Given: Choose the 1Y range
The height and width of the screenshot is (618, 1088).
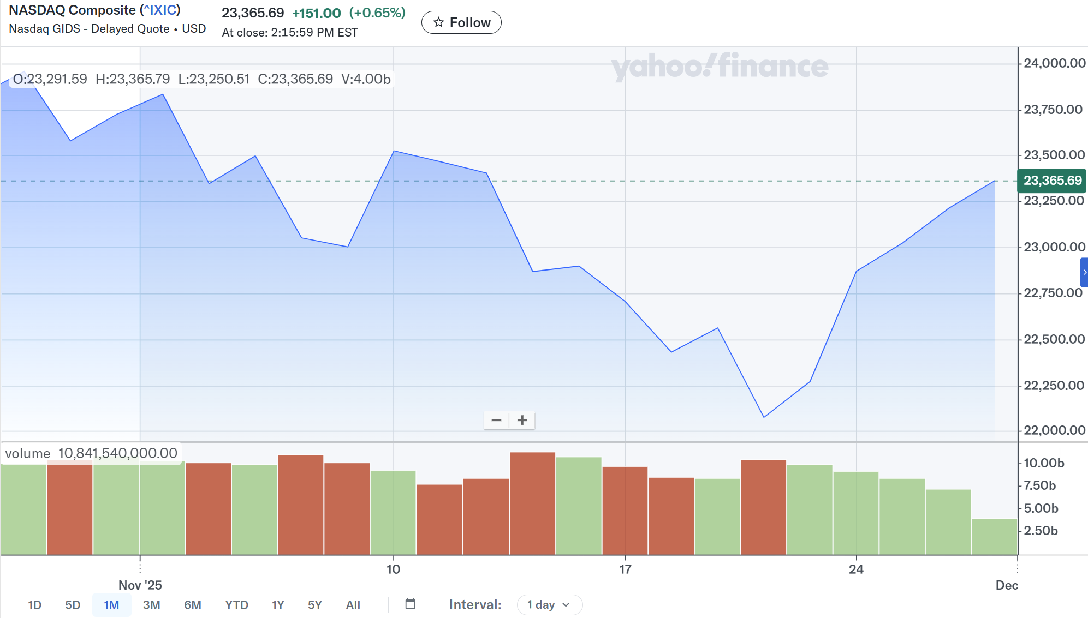Looking at the screenshot, I should tap(278, 605).
